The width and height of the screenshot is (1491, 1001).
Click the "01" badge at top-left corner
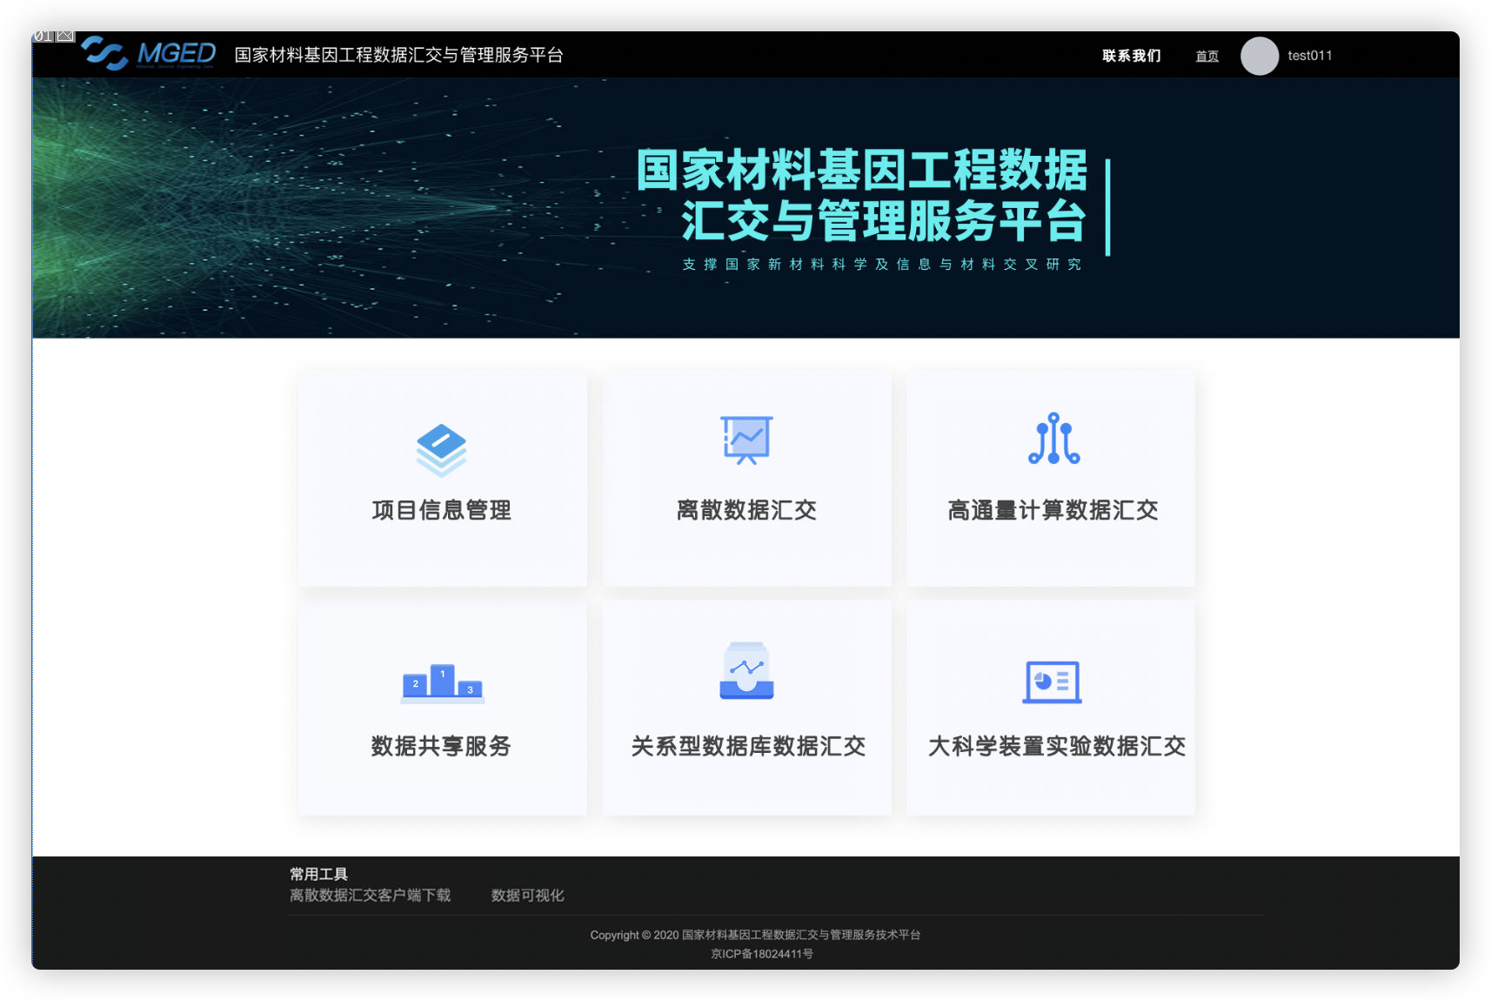point(43,37)
